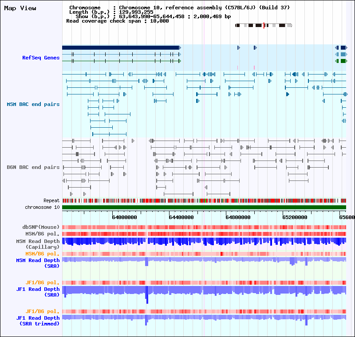Click the MSM Read Depth (SRA) label

coord(38,263)
